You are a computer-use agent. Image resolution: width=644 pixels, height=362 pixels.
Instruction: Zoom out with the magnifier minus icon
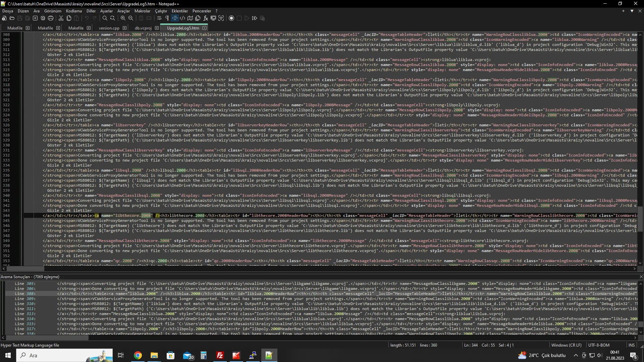pyautogui.click(x=131, y=18)
